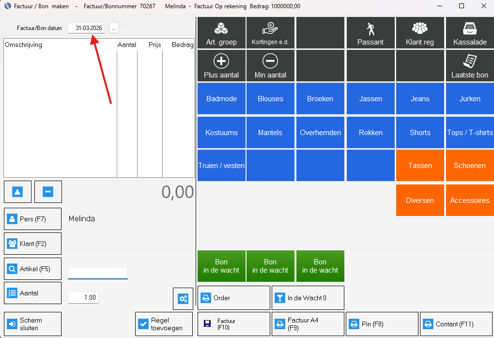Click the article search input field
Viewport: 494px width, 338px height.
point(98,274)
